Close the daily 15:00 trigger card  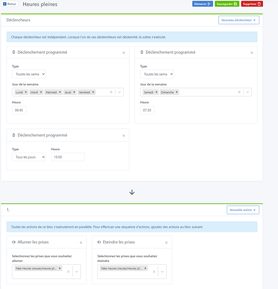tap(124, 136)
